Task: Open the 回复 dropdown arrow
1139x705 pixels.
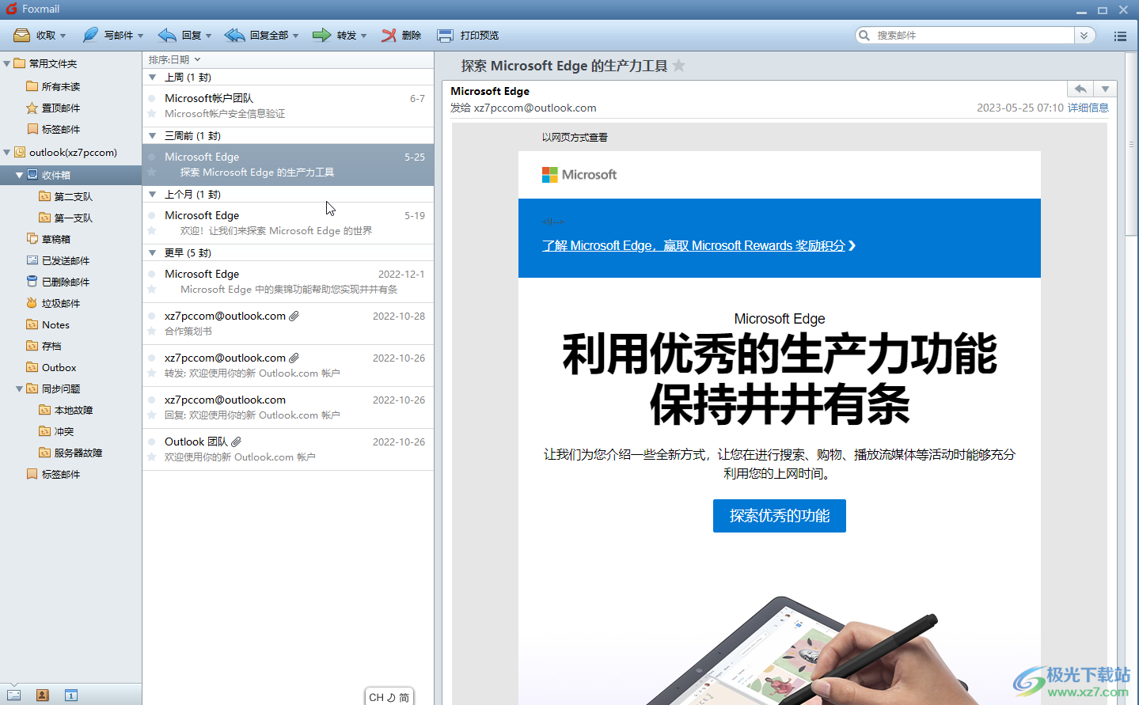Action: pos(208,36)
